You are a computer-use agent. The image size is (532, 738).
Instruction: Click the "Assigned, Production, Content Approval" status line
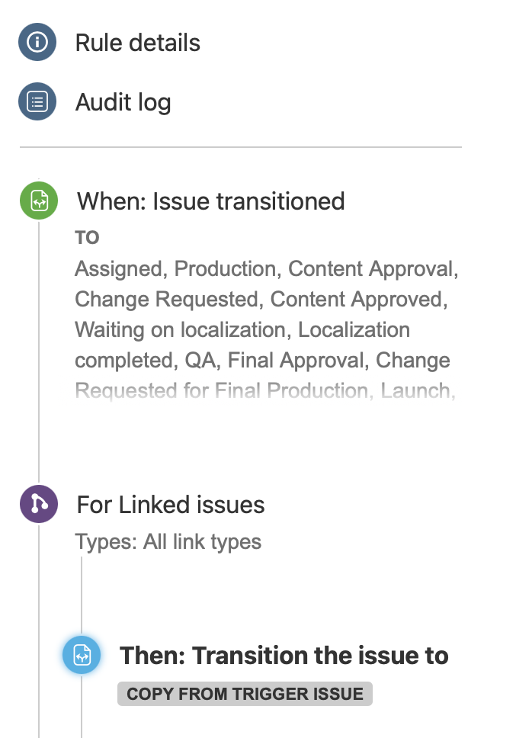click(265, 269)
